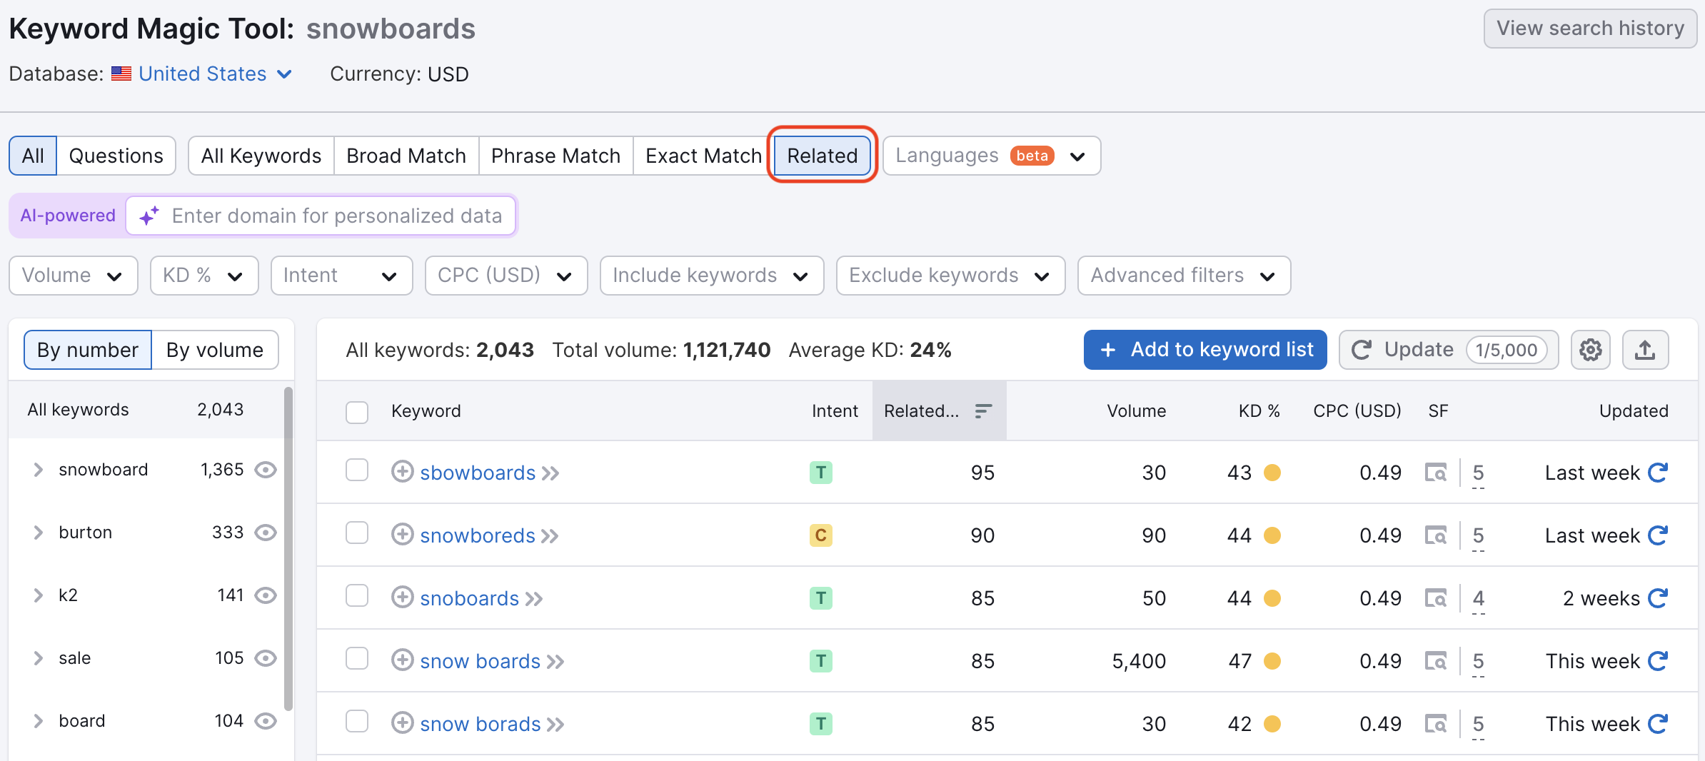
Task: Hide the burton group with eye icon
Action: pyautogui.click(x=266, y=533)
